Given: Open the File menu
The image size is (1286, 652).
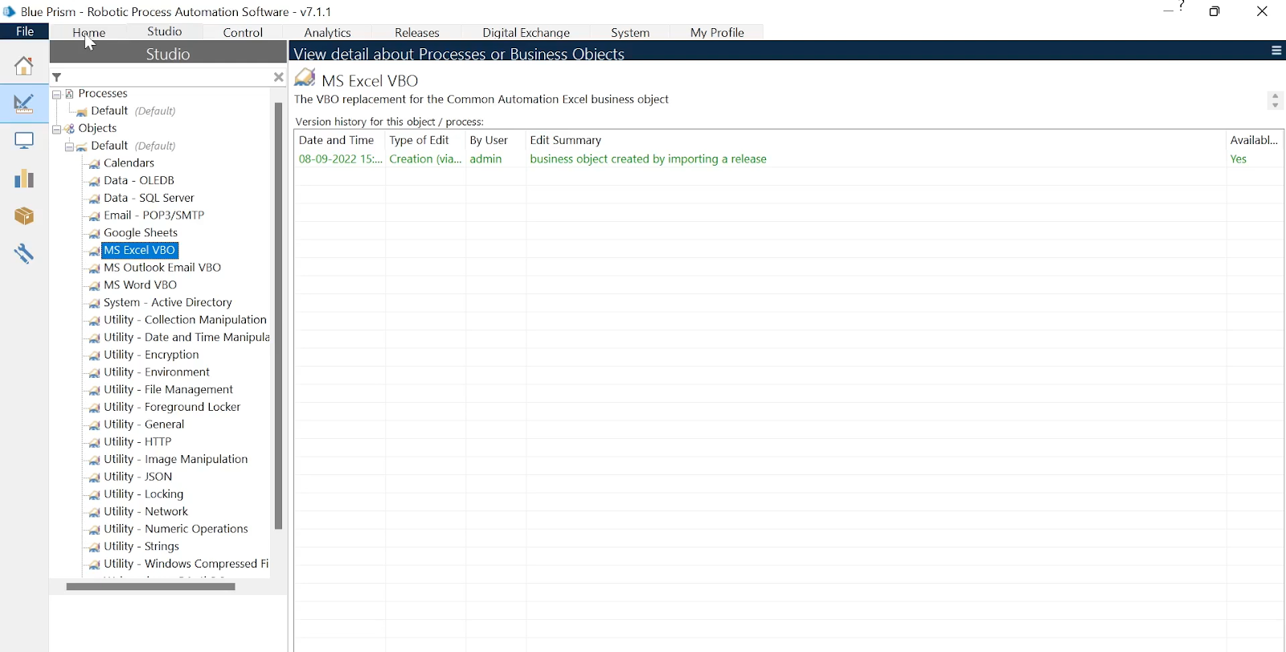Looking at the screenshot, I should pyautogui.click(x=25, y=31).
